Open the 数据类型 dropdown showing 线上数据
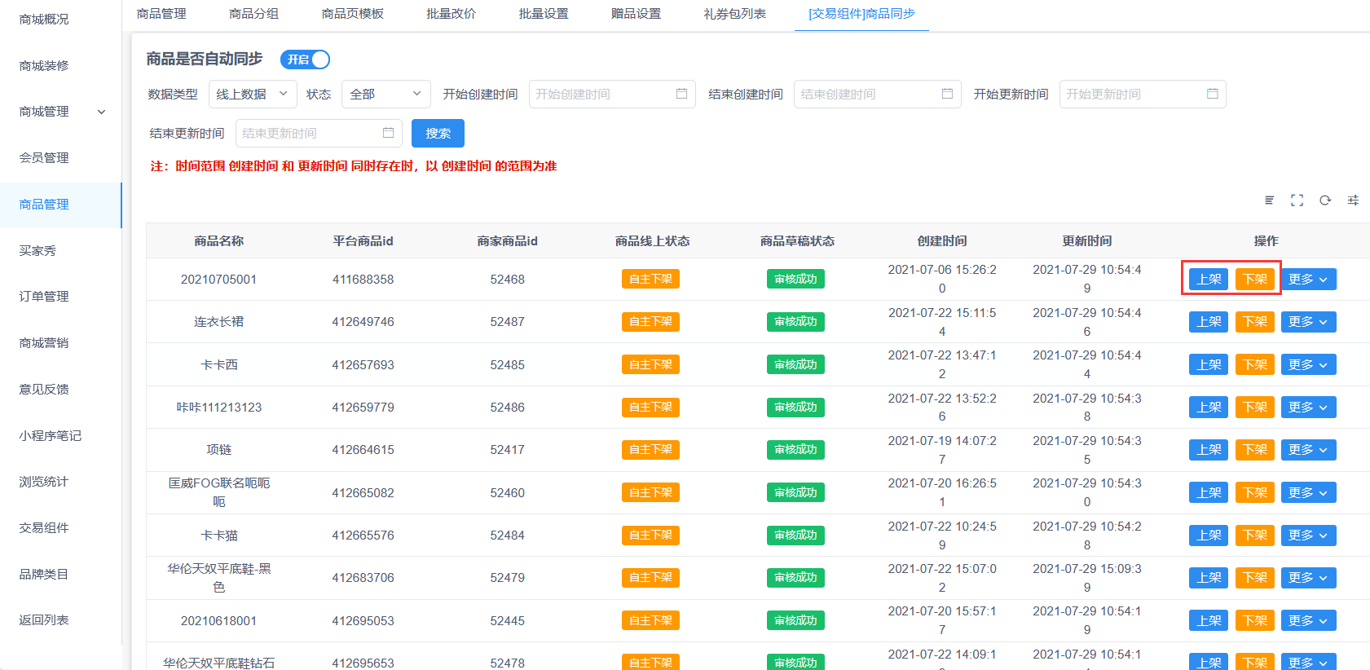 pyautogui.click(x=252, y=95)
